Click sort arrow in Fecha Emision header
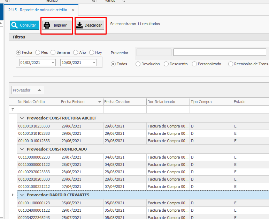269x219 pixels. pos(100,102)
